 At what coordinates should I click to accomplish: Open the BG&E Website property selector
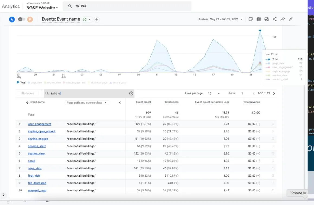[42, 8]
